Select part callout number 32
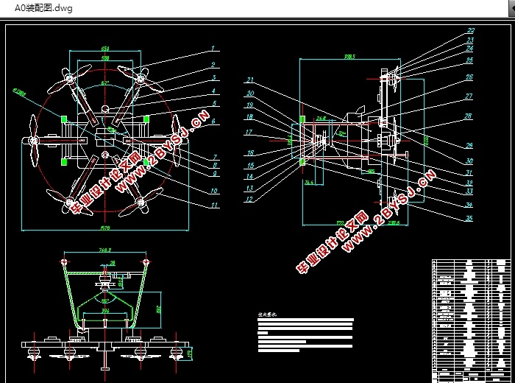The width and height of the screenshot is (515, 383). [x=469, y=183]
